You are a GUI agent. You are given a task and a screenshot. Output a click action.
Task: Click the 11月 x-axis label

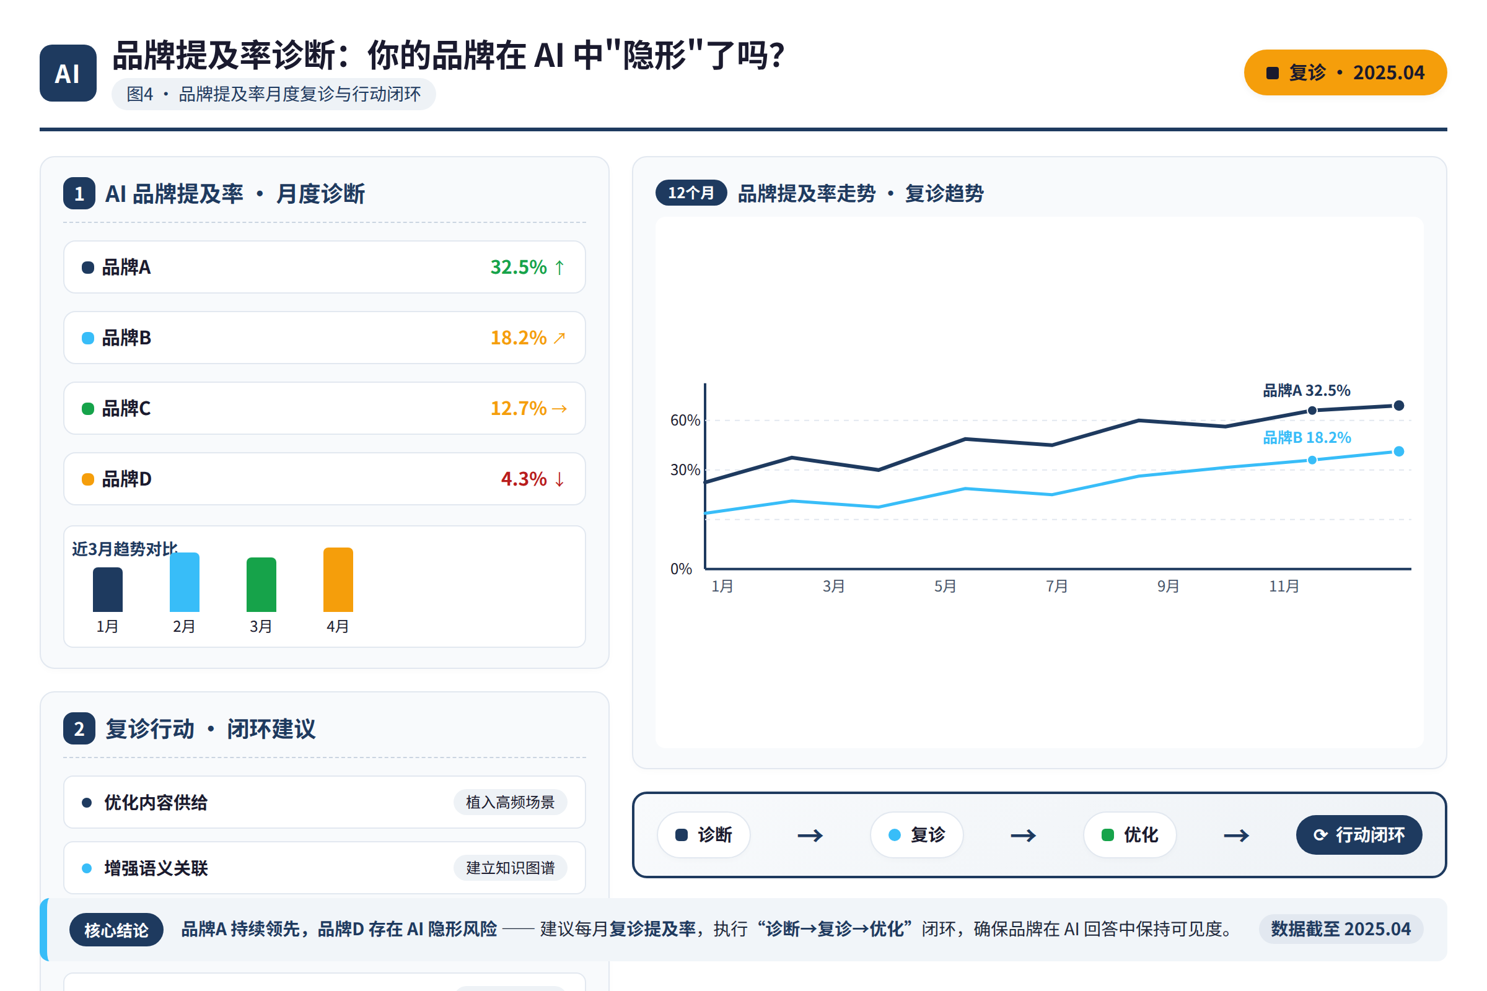1283,586
